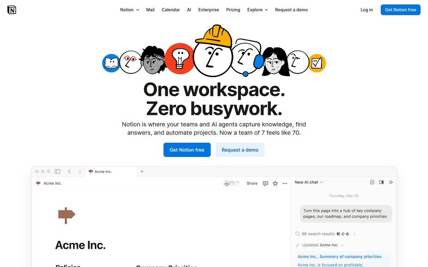Click the new chat compose icon
This screenshot has height=267, width=428.
[x=372, y=182]
